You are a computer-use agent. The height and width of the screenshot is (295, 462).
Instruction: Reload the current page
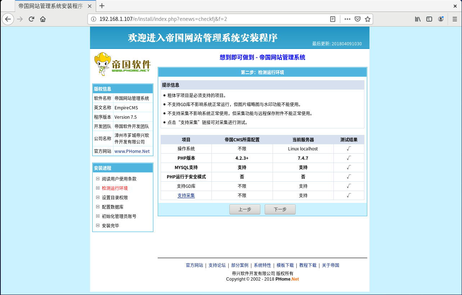[31, 19]
